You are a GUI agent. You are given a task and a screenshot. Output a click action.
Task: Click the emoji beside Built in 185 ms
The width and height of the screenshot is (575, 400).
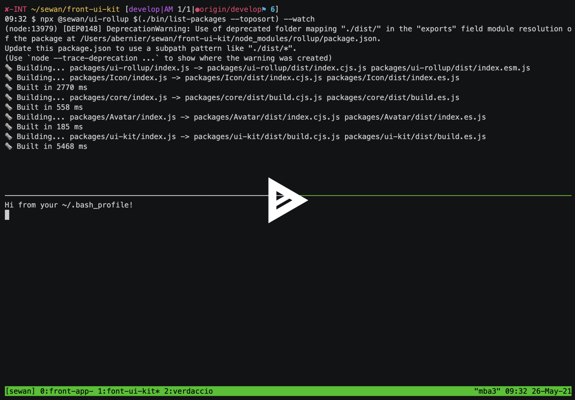pyautogui.click(x=9, y=127)
